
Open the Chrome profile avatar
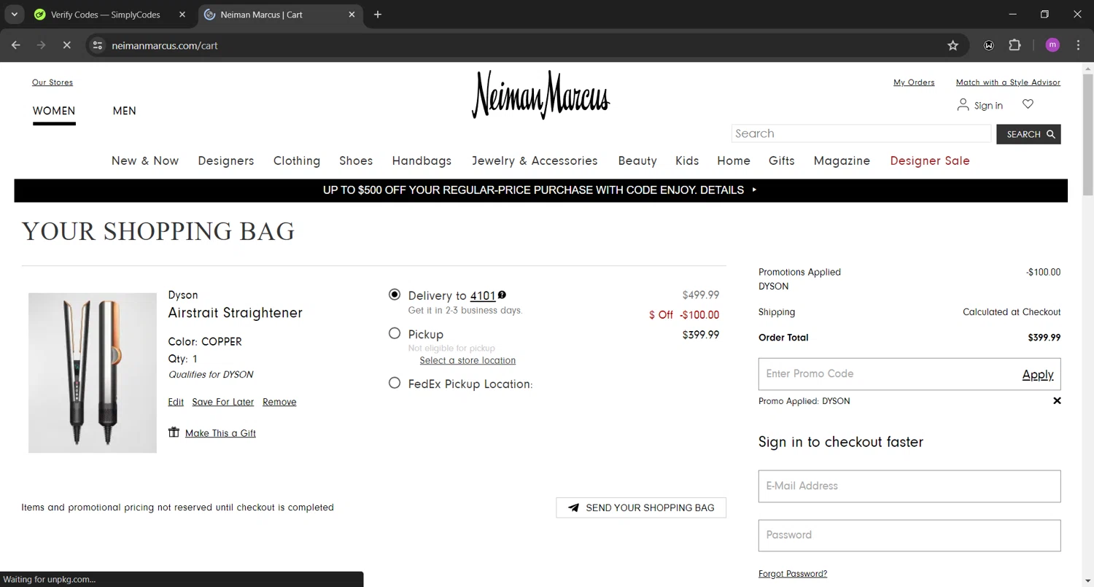click(1052, 45)
